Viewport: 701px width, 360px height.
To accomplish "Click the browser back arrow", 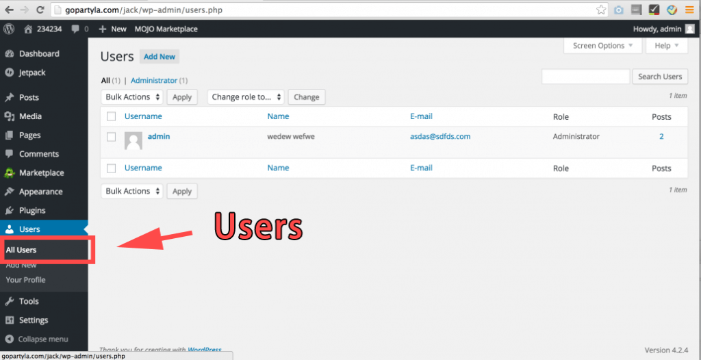I will click(x=9, y=10).
